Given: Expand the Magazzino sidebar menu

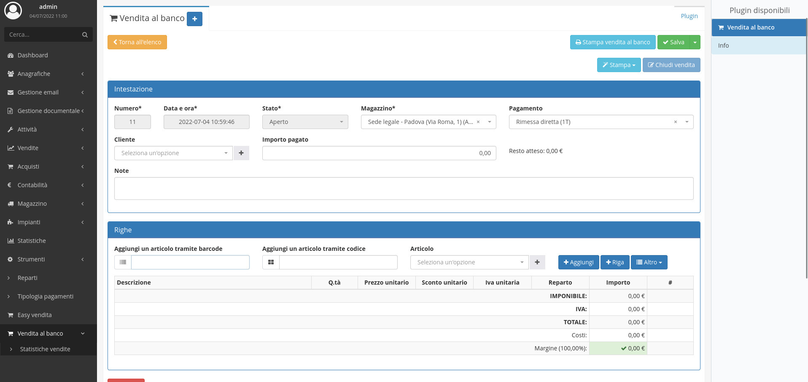Looking at the screenshot, I should [46, 204].
